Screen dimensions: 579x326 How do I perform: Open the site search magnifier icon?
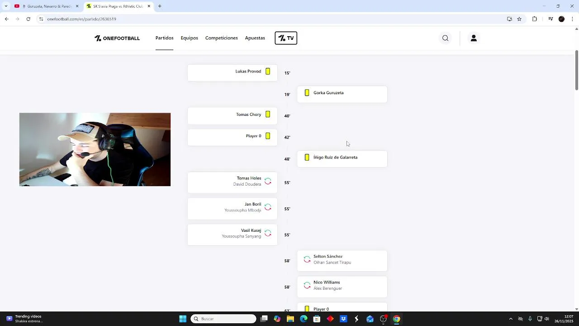[446, 38]
